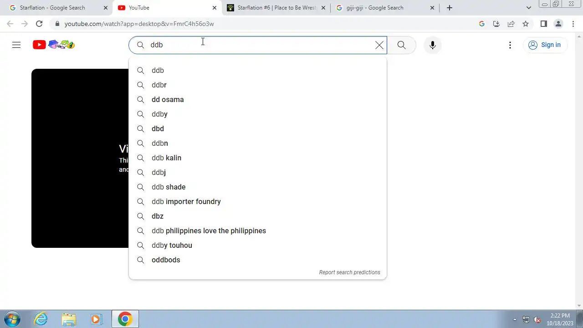
Task: Start voice search with the microphone icon
Action: 433,45
